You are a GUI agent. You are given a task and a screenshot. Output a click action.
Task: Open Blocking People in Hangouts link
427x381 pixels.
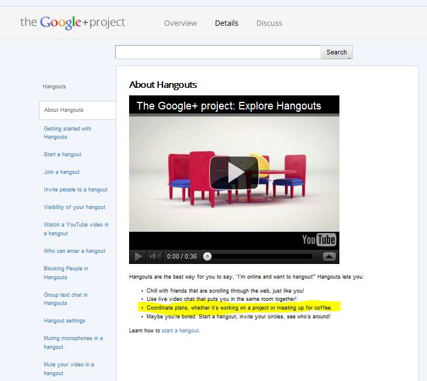(66, 273)
